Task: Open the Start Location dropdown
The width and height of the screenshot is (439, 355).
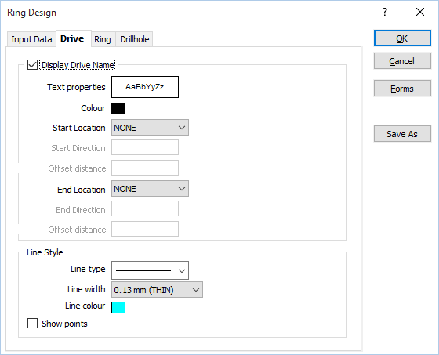Action: (150, 128)
